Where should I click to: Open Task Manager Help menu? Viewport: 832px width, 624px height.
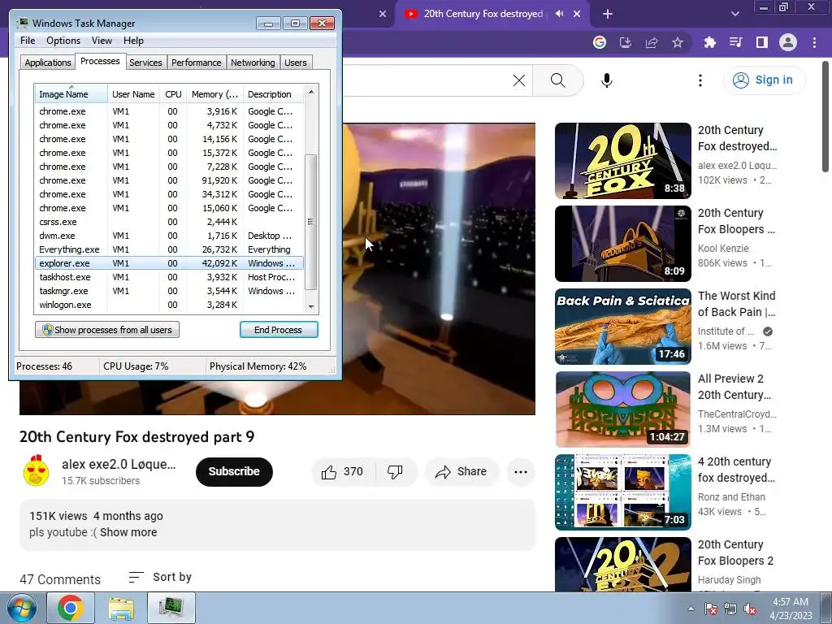tap(133, 41)
